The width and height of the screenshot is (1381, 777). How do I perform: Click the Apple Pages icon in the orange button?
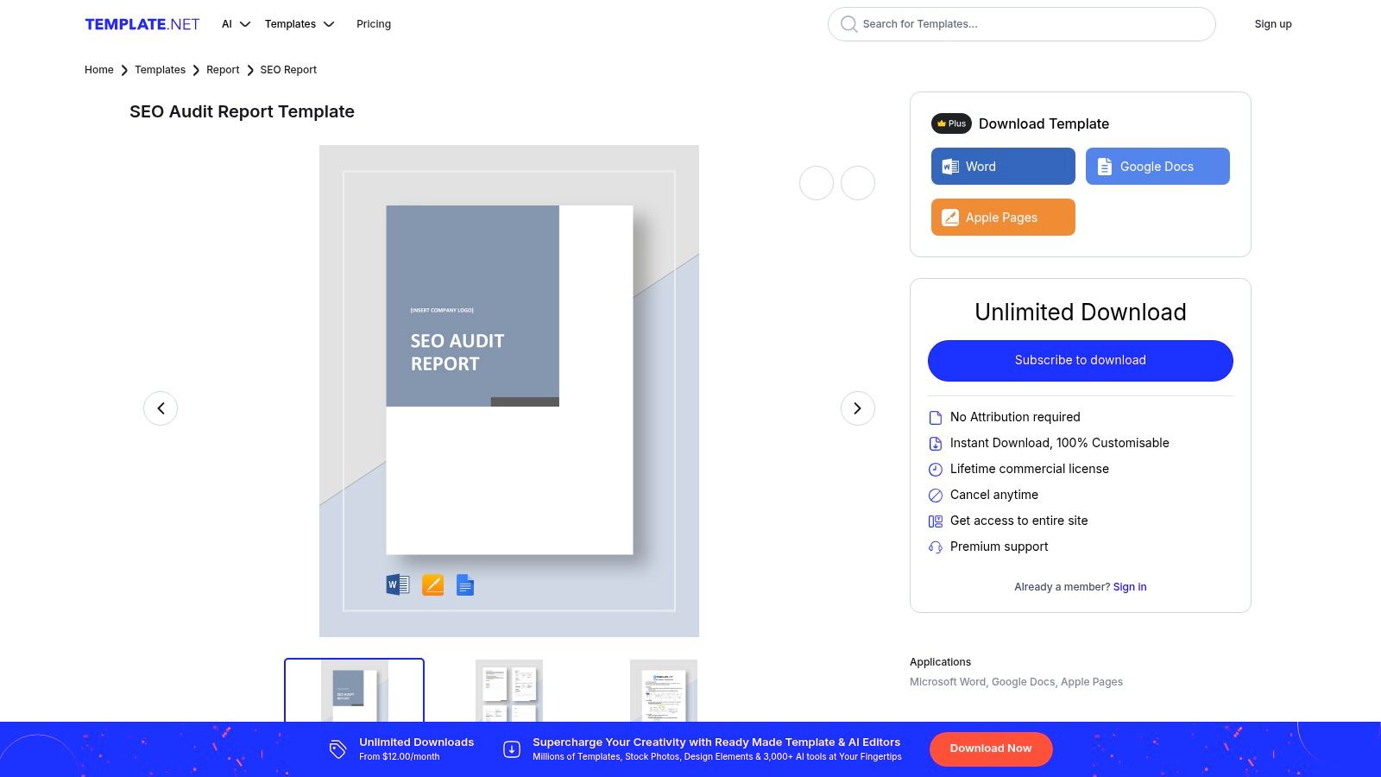950,218
